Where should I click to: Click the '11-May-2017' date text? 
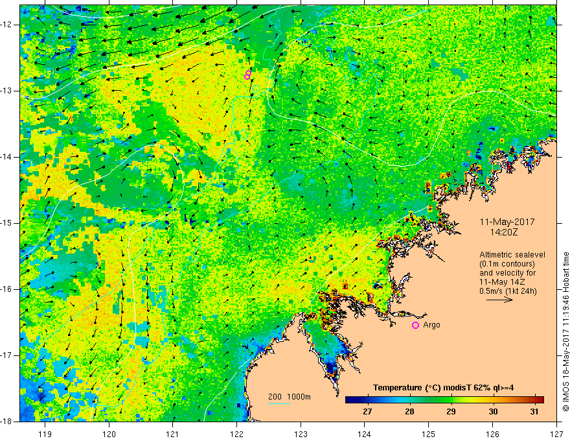point(507,222)
